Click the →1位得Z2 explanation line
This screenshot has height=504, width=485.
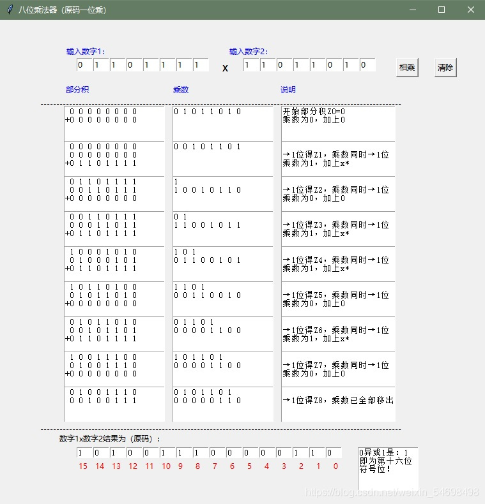click(x=336, y=189)
